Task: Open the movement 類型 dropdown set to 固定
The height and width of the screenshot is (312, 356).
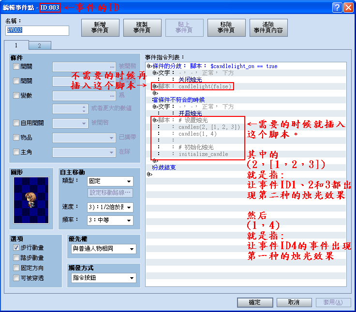Action: 110,182
